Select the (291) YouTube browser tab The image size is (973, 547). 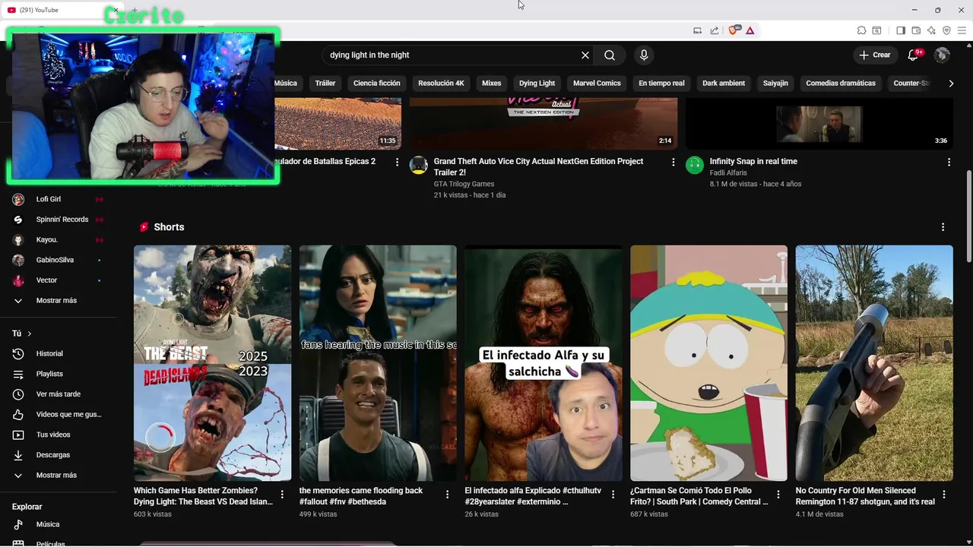click(x=61, y=10)
